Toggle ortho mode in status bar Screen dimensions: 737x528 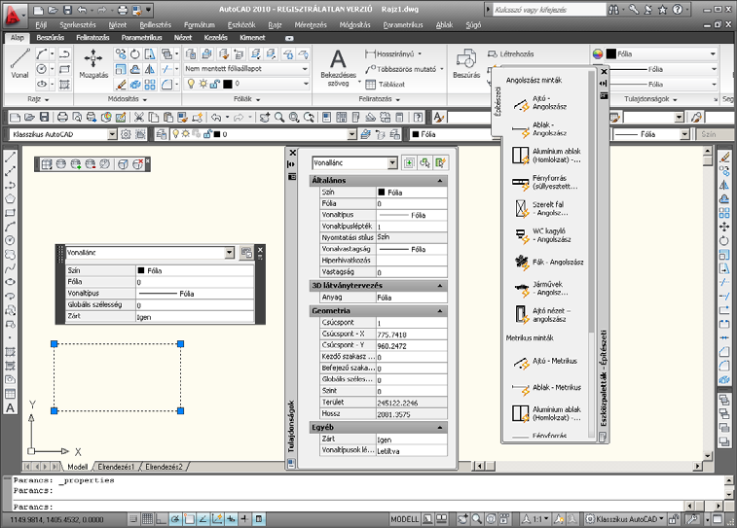(161, 519)
